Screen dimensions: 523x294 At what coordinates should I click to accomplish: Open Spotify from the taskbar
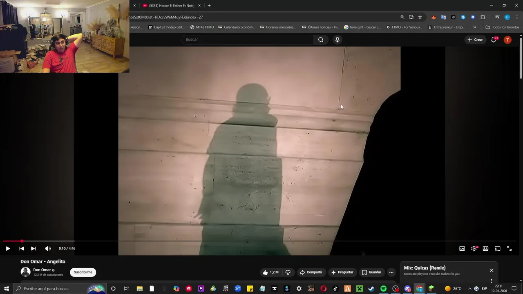pos(383,289)
